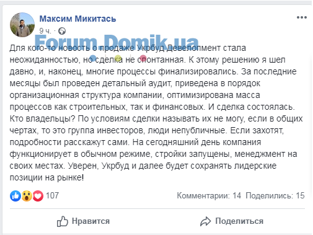Click the Forum.Domik.ua watermark text
This screenshot has height=235, width=313.
[117, 42]
